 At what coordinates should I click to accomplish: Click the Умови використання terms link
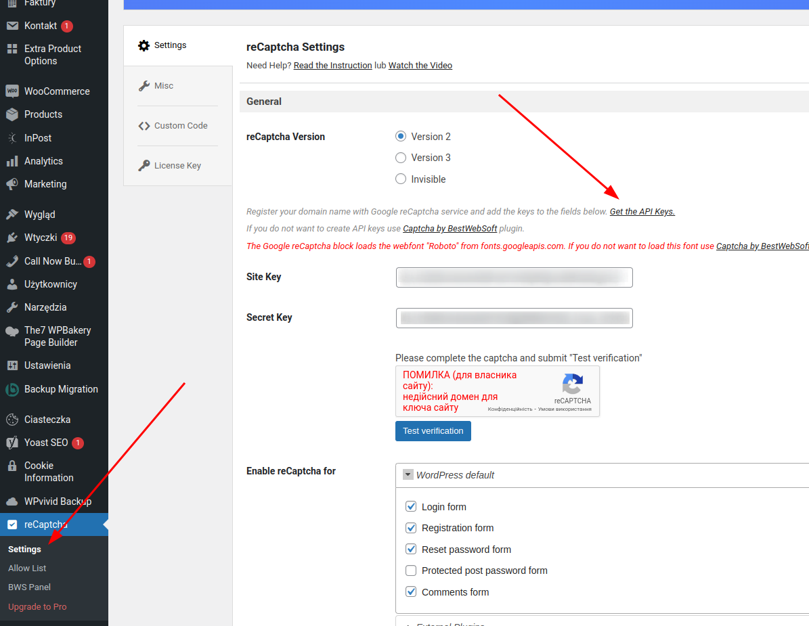(x=565, y=409)
